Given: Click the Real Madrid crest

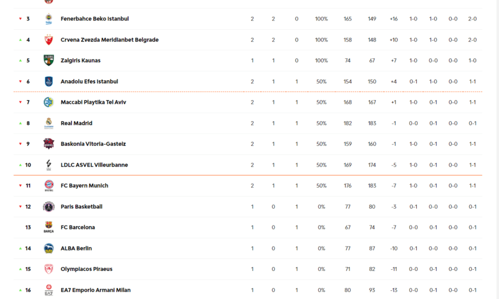Looking at the screenshot, I should click(x=48, y=123).
